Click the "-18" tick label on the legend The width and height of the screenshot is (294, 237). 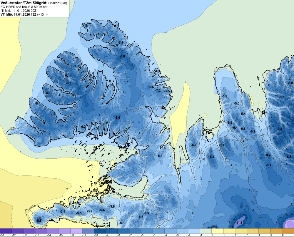[x=2, y=235]
